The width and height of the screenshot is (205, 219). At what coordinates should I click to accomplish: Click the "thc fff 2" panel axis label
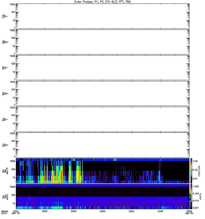click(x=5, y=145)
